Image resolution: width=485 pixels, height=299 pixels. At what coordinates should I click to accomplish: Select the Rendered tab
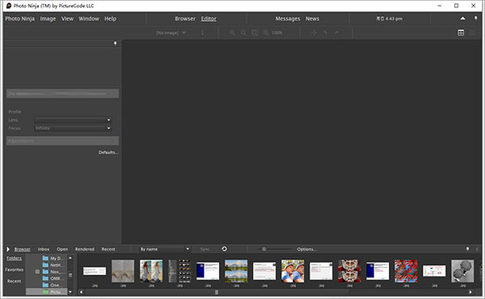click(85, 249)
